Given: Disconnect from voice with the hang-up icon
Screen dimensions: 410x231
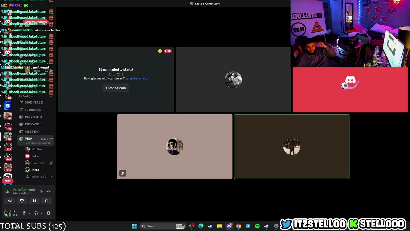Looking at the screenshot, I should pos(48,192).
